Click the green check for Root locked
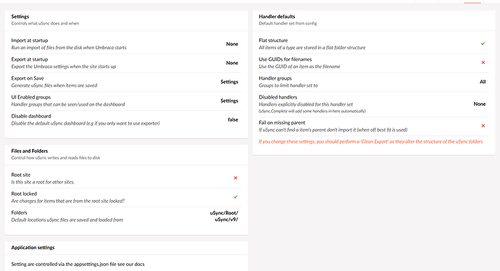 (236, 196)
